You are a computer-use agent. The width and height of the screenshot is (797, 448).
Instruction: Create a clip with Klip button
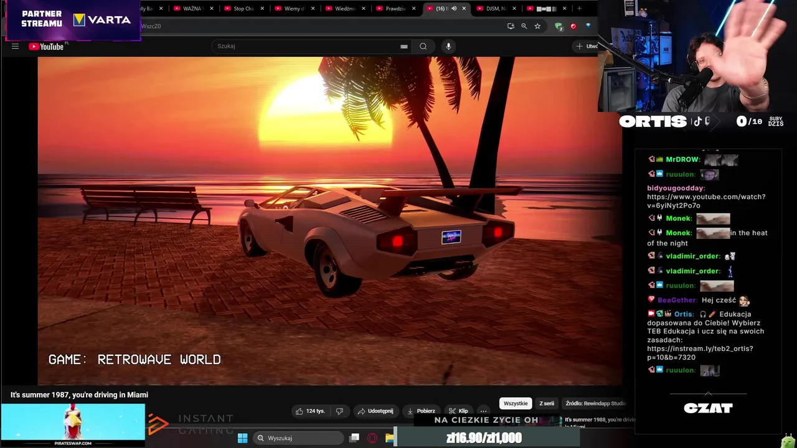click(x=459, y=411)
